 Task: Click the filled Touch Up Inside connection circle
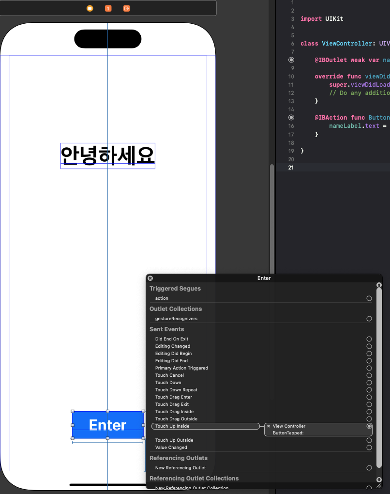pyautogui.click(x=369, y=426)
